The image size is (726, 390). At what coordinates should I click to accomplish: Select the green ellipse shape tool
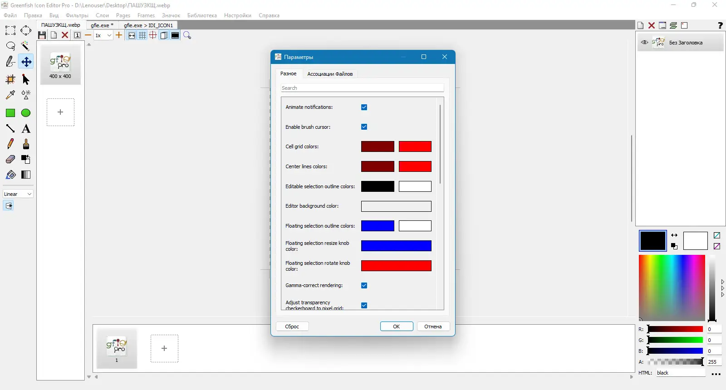26,113
